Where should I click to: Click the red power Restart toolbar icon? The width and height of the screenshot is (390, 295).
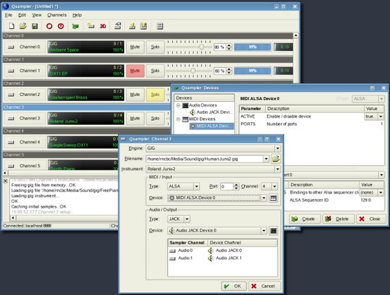coord(60,26)
